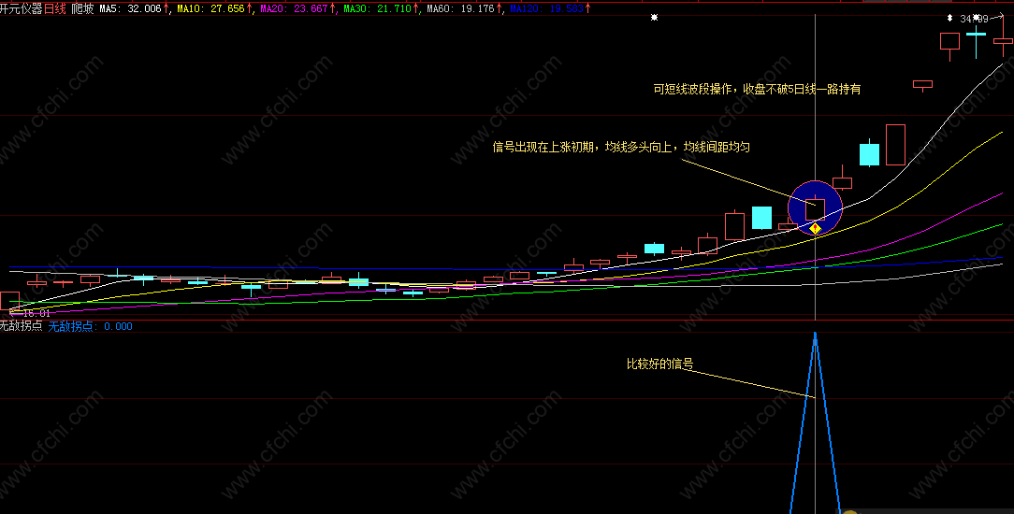The image size is (1014, 514).
Task: Select the large cyan candle left of the circle
Action: pos(761,219)
